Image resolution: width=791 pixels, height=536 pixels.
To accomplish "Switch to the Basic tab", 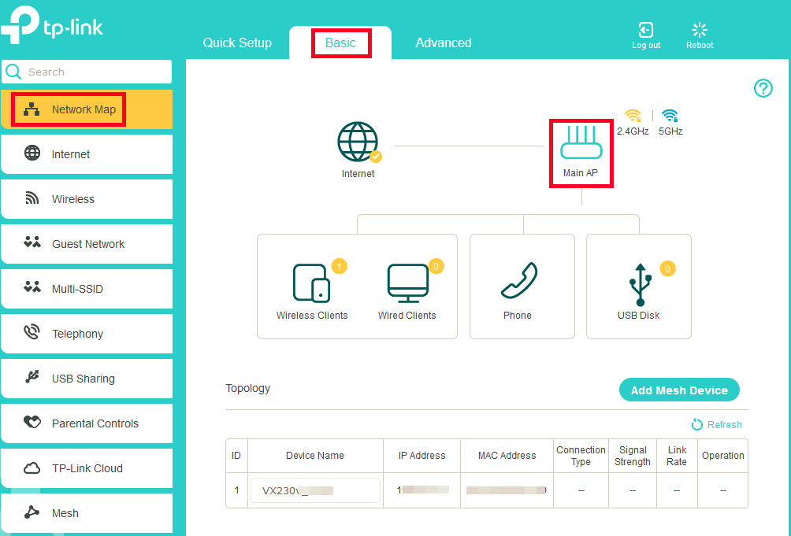I will [x=340, y=43].
